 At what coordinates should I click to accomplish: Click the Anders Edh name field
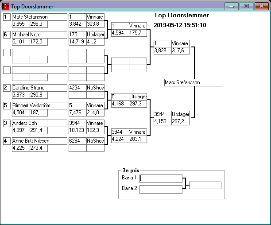pos(39,123)
